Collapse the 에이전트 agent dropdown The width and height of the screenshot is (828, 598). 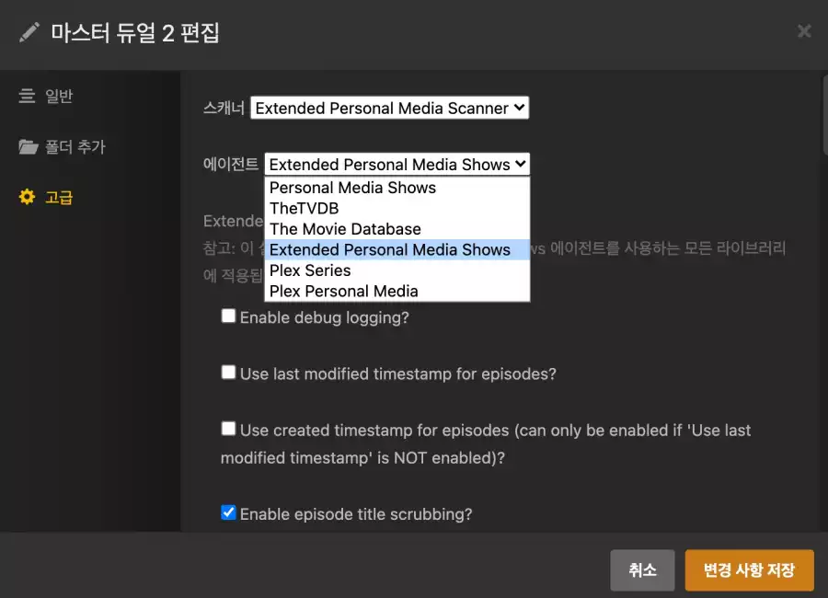coord(397,165)
